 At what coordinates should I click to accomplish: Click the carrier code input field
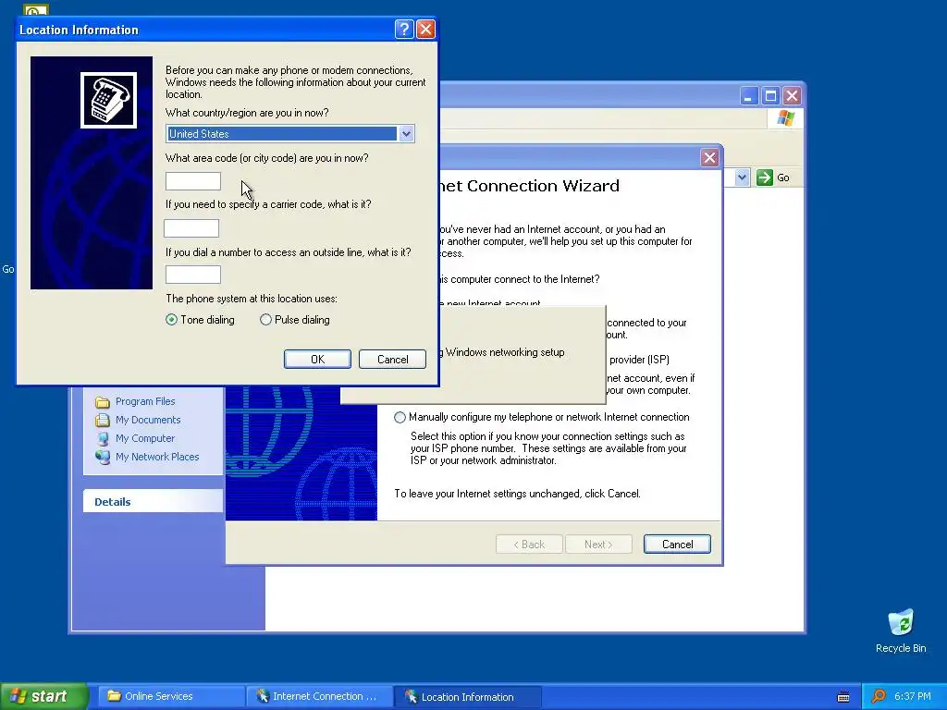coord(191,228)
